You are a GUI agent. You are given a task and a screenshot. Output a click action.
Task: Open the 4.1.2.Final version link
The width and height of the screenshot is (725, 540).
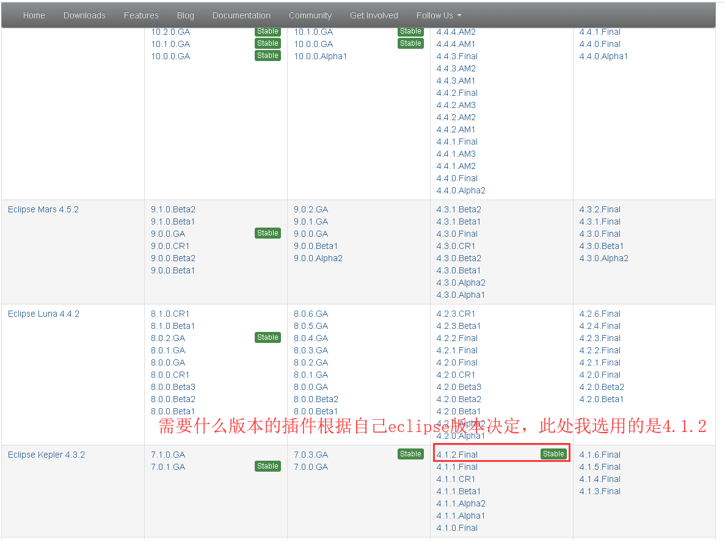[x=457, y=455]
